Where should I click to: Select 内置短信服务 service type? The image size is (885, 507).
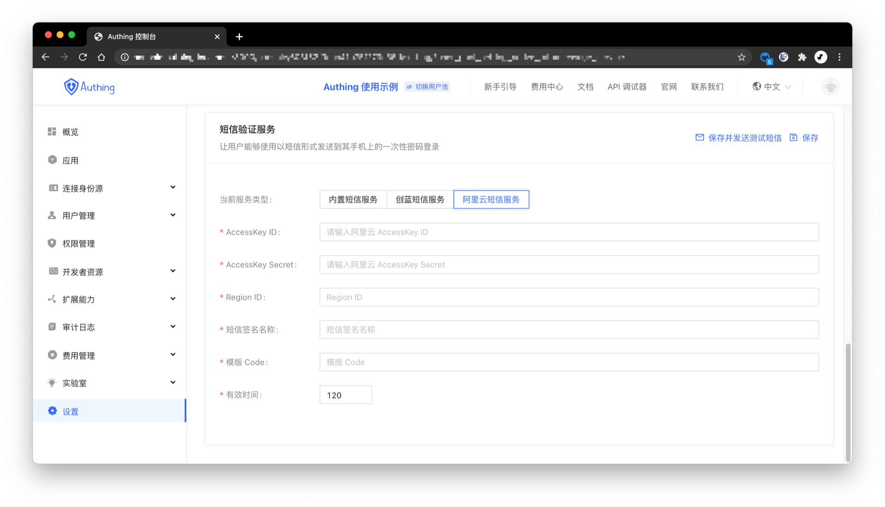tap(353, 199)
